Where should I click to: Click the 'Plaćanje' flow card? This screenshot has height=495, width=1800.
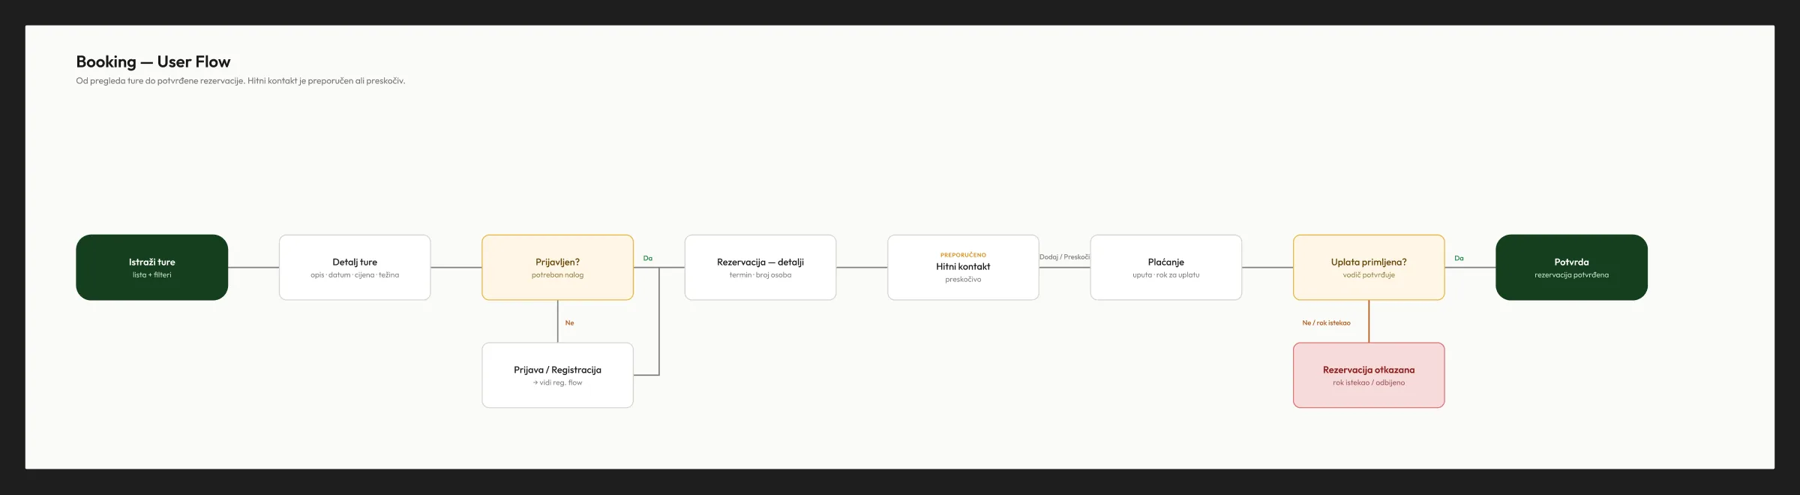coord(1166,268)
